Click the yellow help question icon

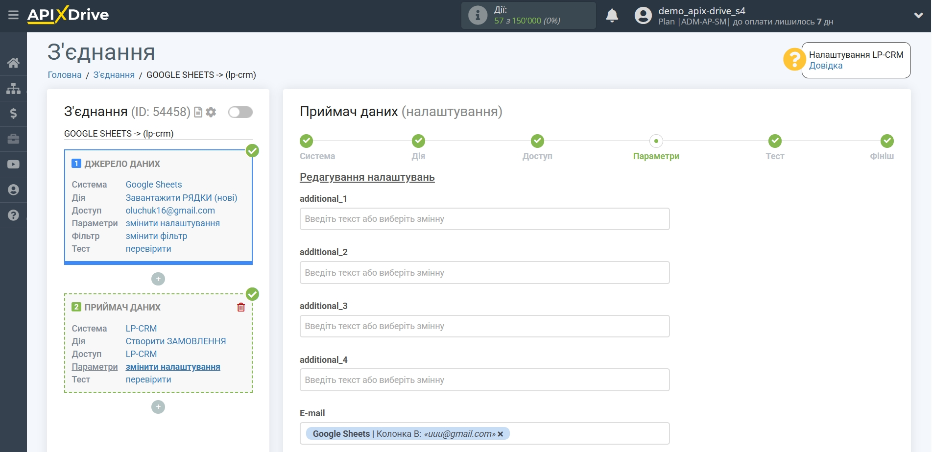794,60
